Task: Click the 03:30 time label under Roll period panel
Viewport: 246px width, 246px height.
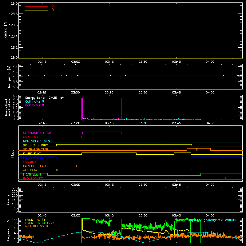Action: click(143, 93)
